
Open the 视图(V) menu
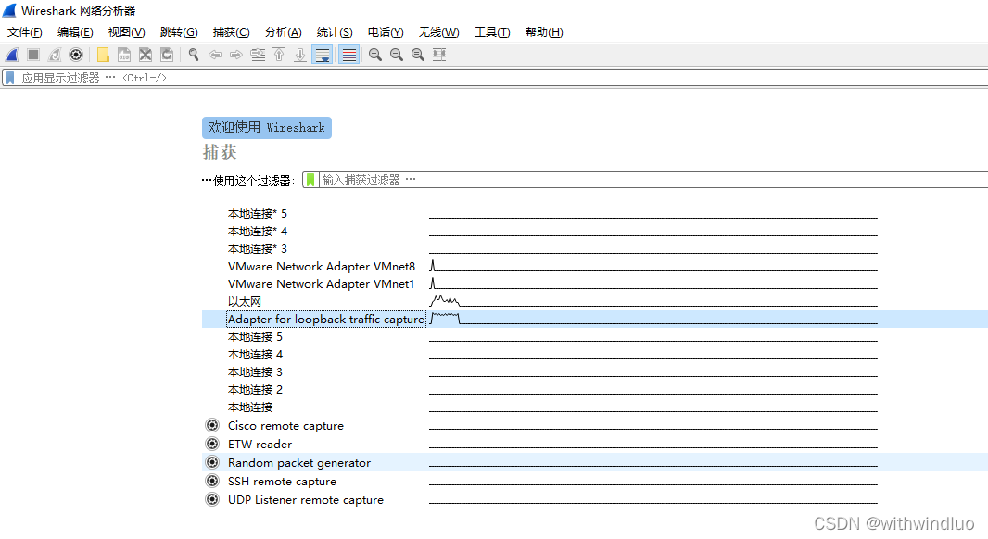point(126,32)
